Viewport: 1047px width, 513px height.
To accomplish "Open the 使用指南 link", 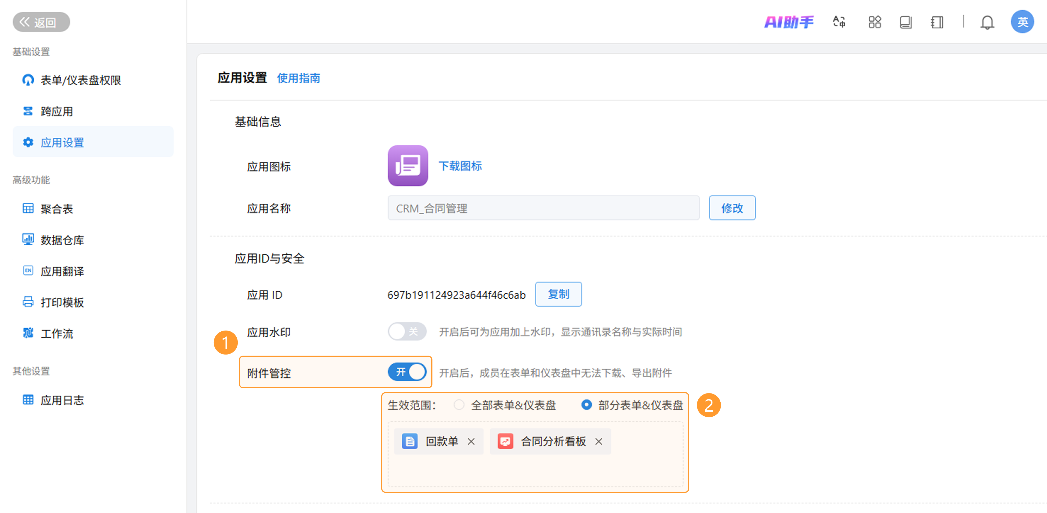I will pyautogui.click(x=298, y=78).
